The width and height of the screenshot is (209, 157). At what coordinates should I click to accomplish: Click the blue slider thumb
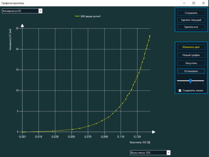tap(191, 81)
